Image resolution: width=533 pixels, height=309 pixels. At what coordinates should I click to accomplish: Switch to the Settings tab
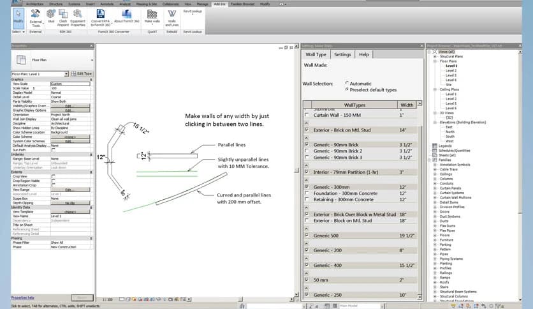(342, 55)
